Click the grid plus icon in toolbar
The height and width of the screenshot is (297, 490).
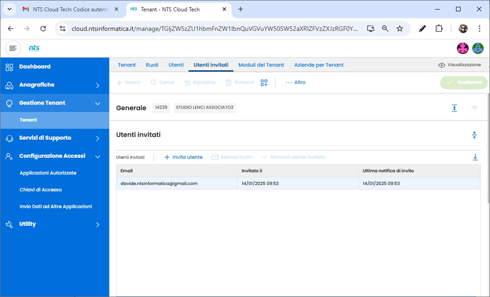click(x=264, y=83)
